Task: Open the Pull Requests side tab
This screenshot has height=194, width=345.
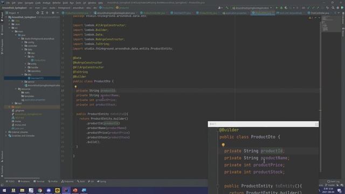Action: click(x=2, y=46)
